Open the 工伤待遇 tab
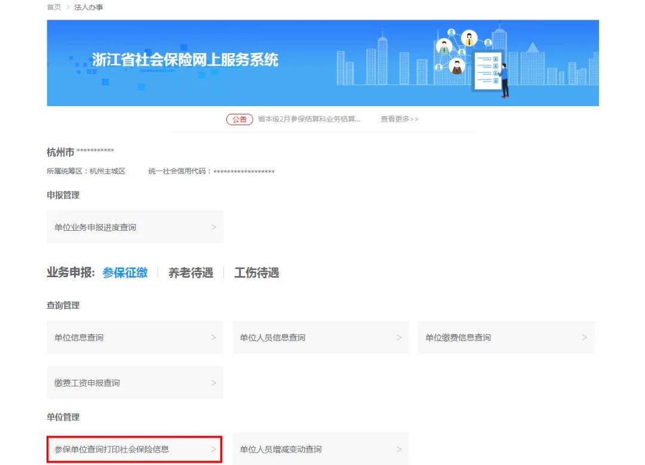The image size is (645, 465). [256, 272]
